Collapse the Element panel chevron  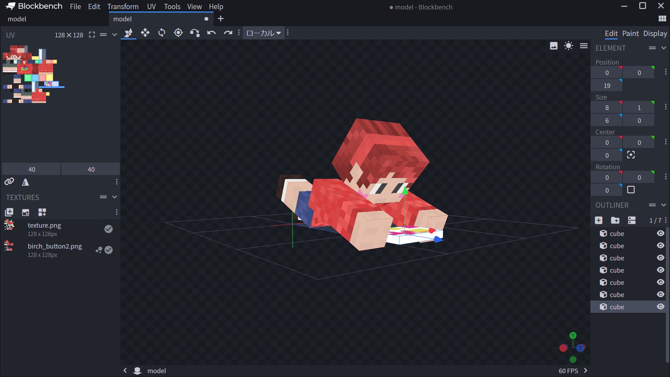pos(664,48)
